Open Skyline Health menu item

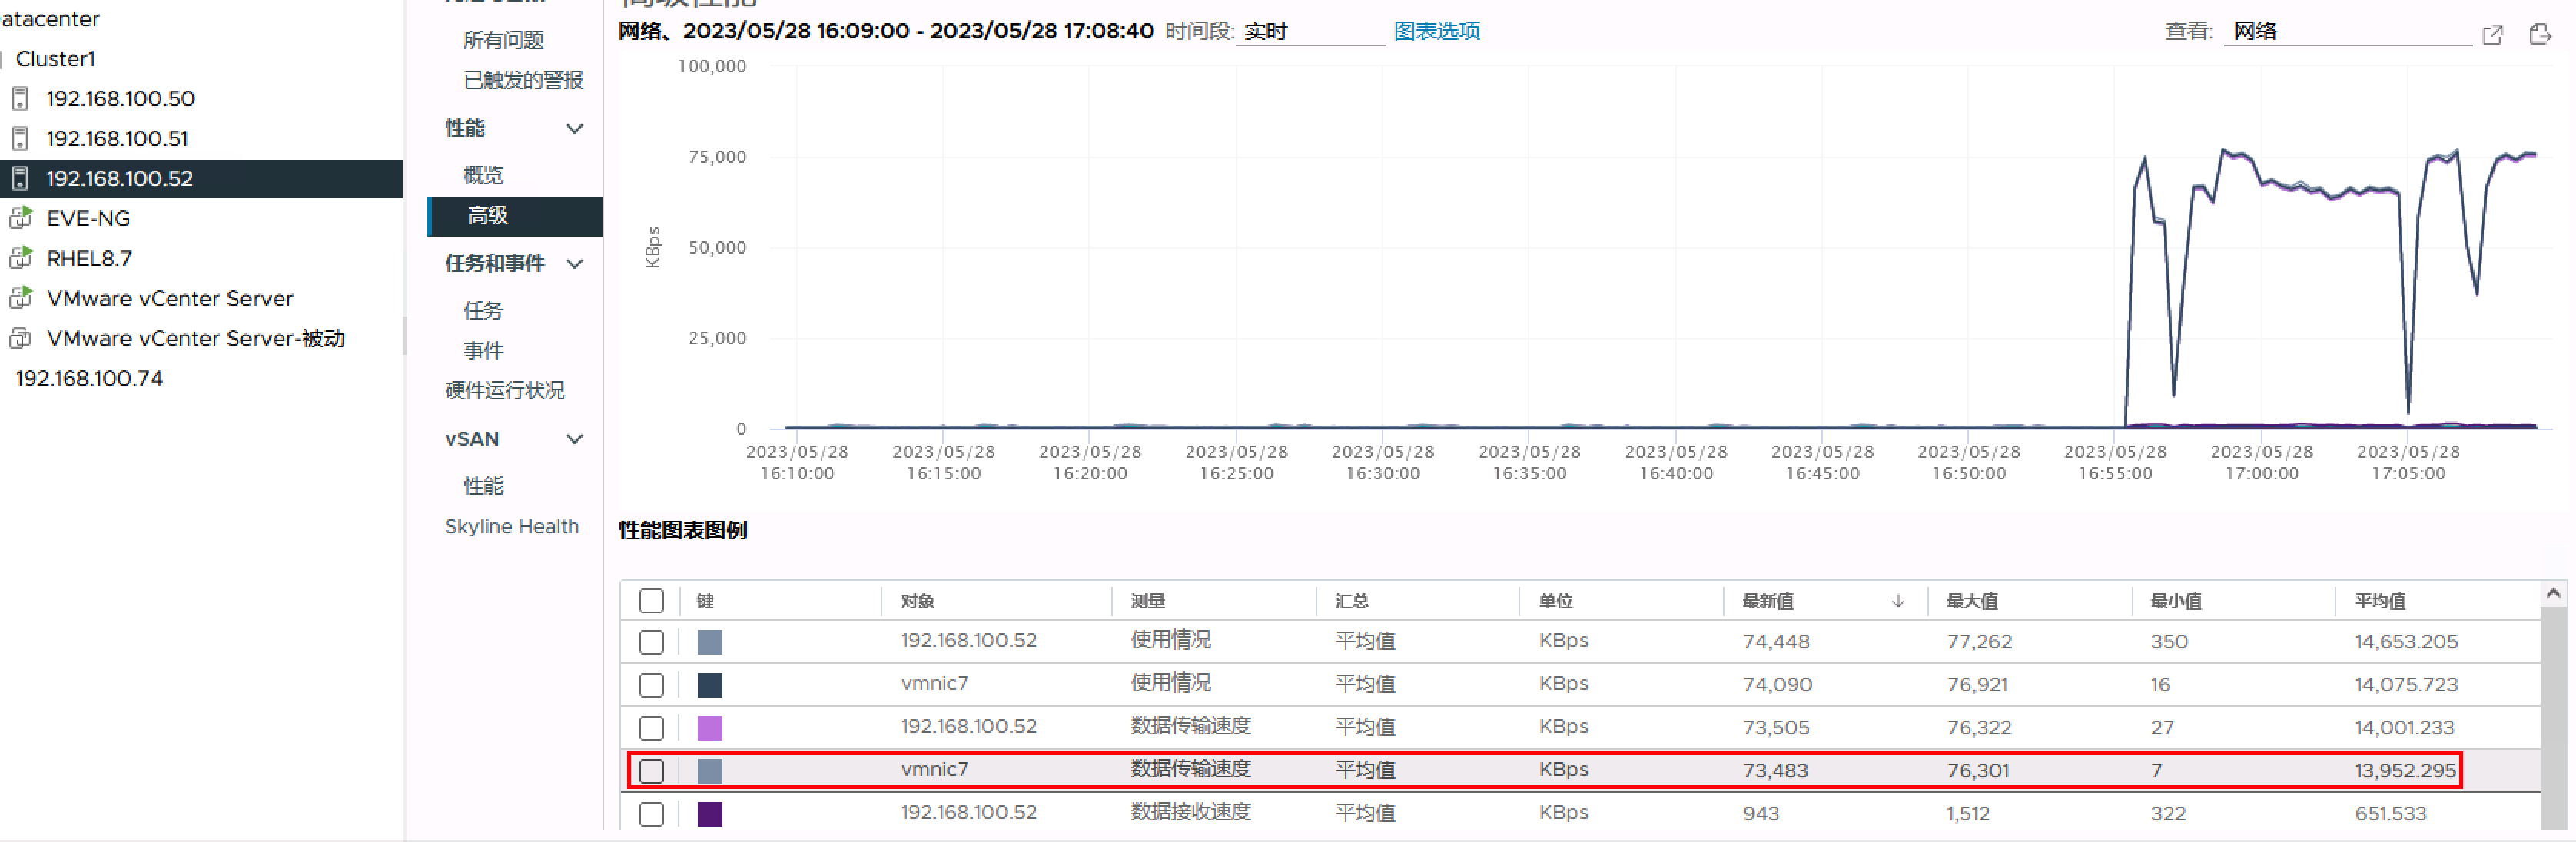[511, 526]
